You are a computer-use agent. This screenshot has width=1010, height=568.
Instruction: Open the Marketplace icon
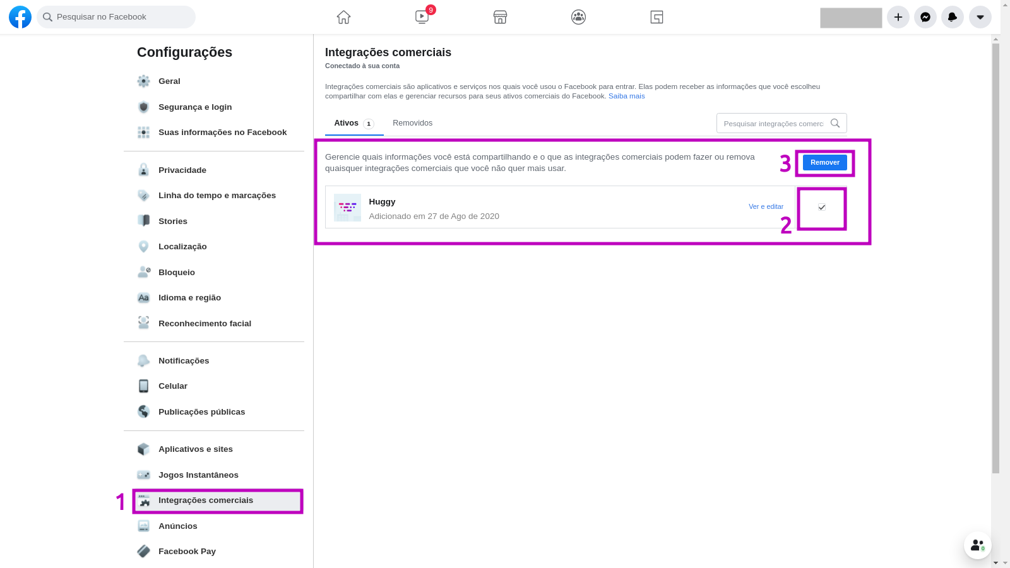(500, 17)
